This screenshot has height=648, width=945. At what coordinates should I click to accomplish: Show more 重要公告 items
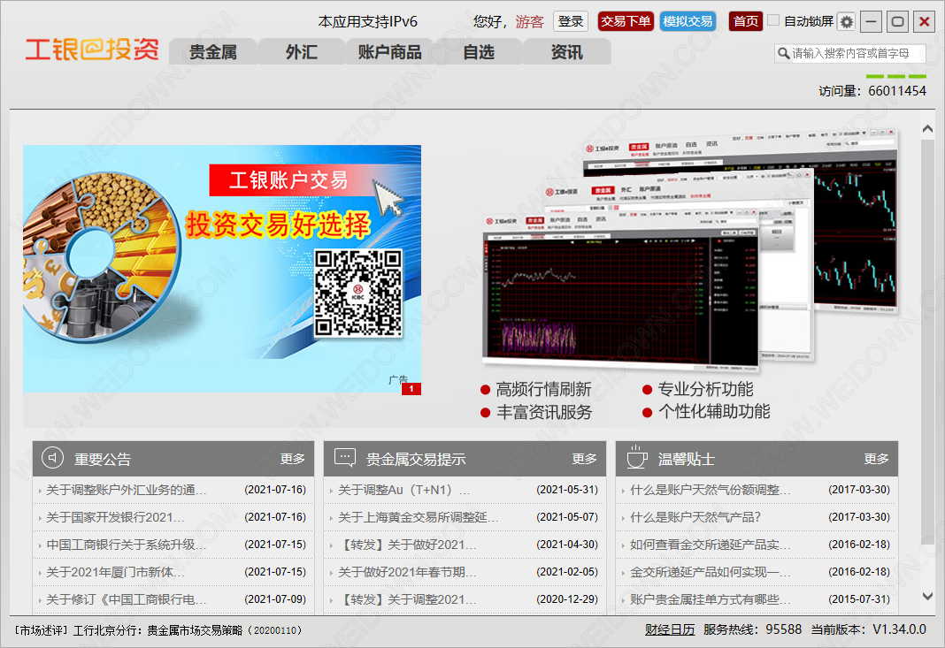[292, 459]
